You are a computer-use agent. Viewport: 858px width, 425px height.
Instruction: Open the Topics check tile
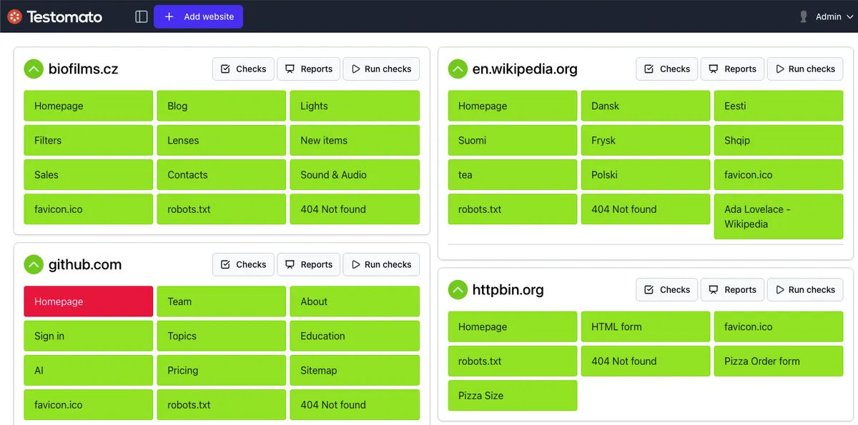(222, 336)
